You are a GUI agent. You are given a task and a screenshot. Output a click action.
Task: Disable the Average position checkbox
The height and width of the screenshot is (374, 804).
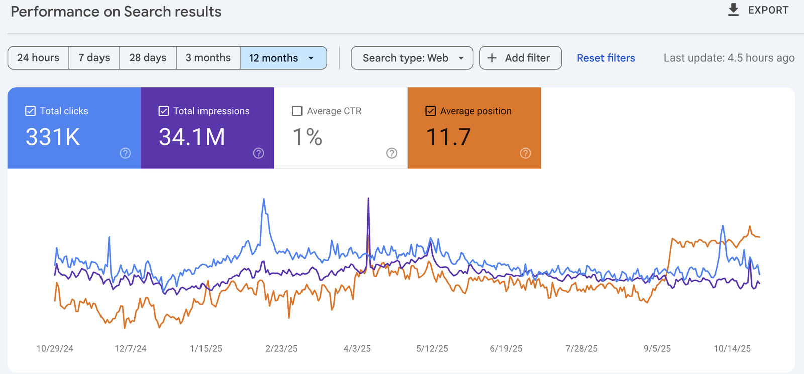pos(431,111)
